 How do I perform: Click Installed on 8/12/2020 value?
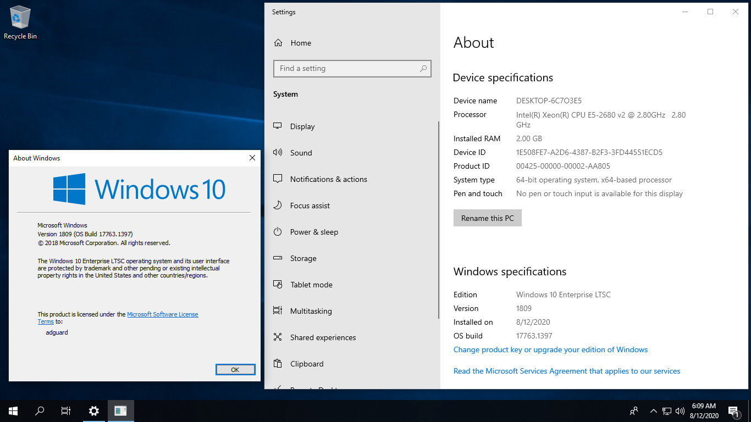(x=533, y=322)
